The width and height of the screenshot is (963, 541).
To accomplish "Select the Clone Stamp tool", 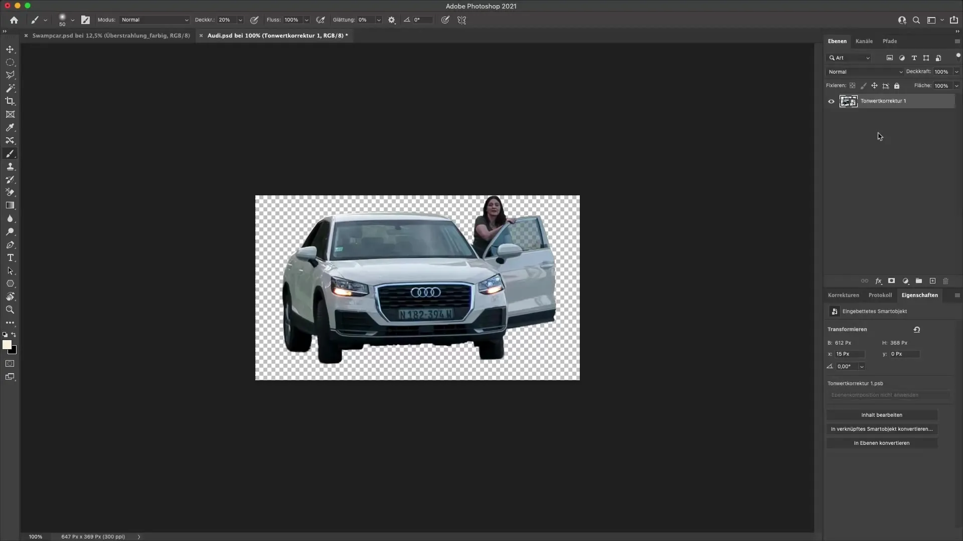I will tap(10, 167).
